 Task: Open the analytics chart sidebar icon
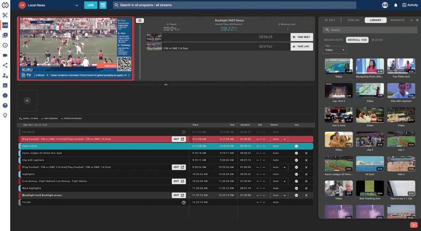coord(5,85)
